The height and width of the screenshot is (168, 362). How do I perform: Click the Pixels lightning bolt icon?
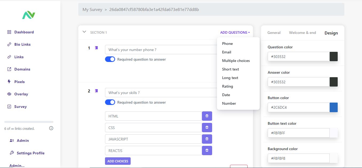[9, 82]
